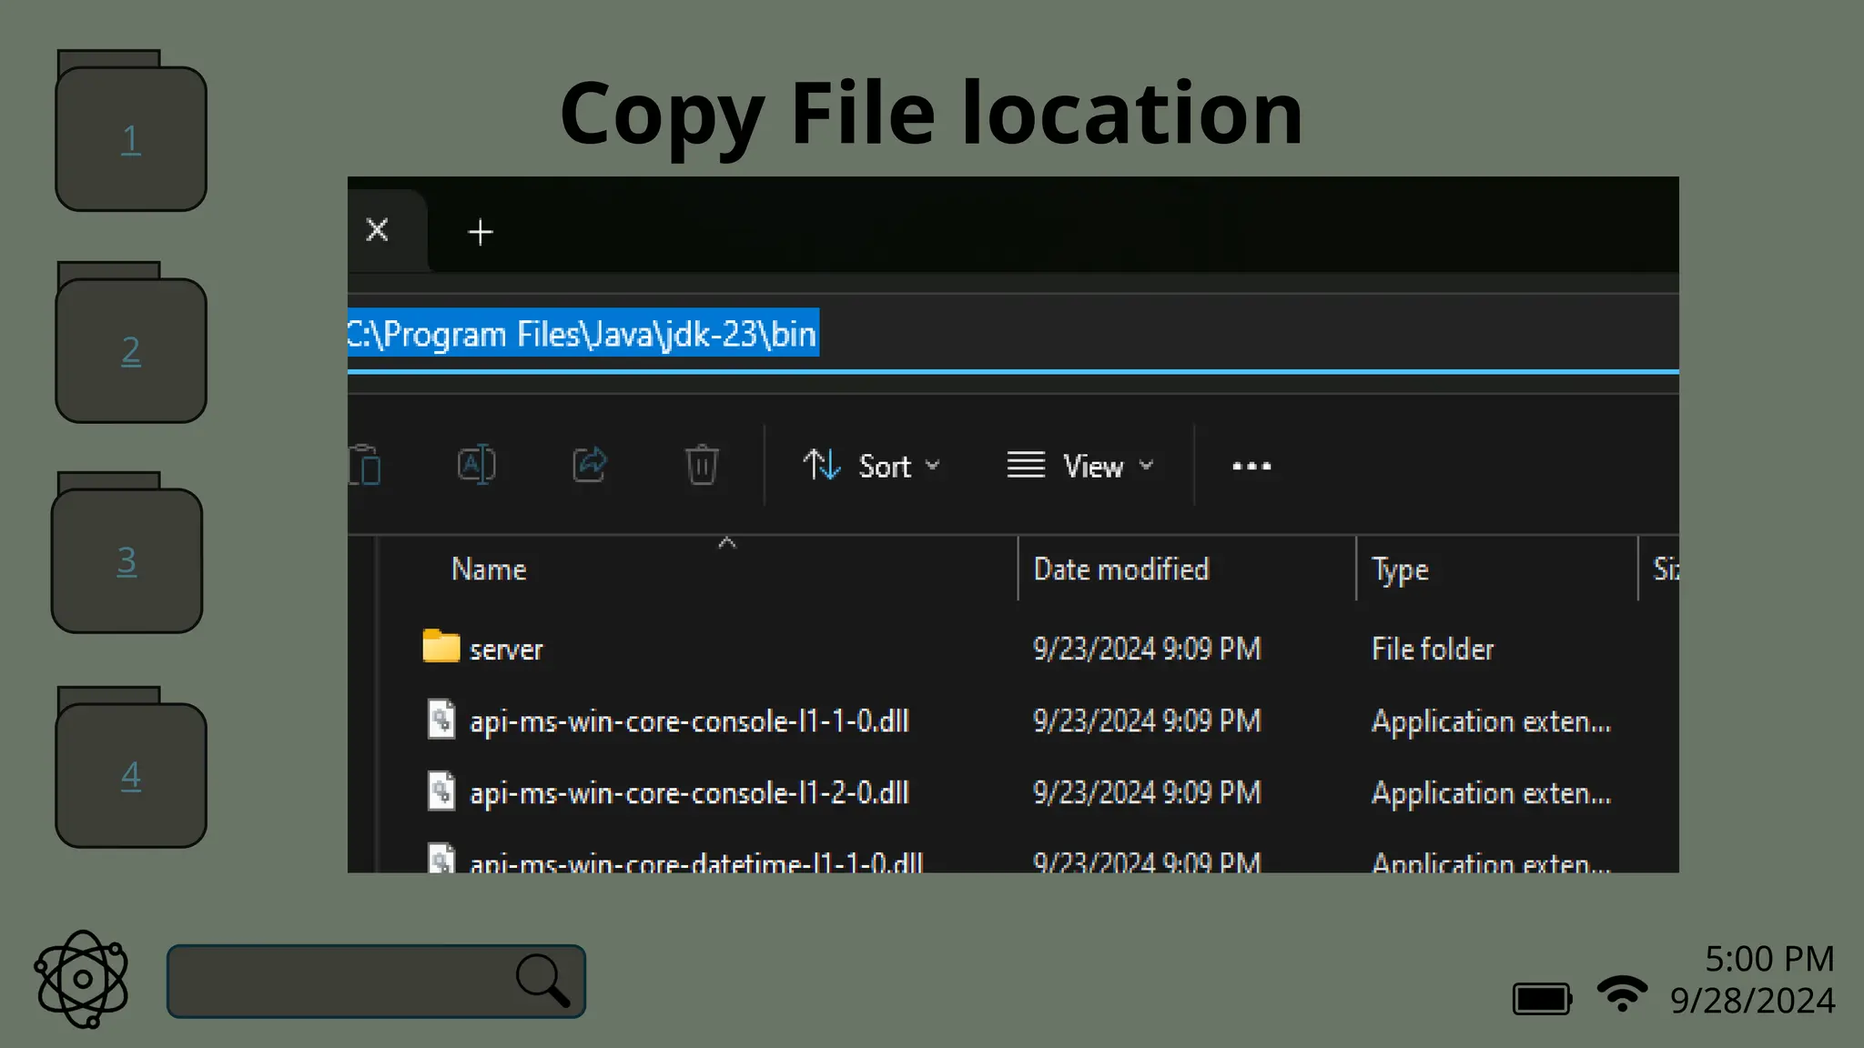1864x1048 pixels.
Task: Open the Sort dropdown menu
Action: pos(871,466)
